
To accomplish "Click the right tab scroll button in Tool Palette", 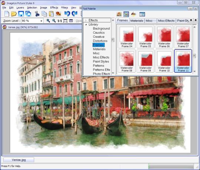I will [196, 20].
